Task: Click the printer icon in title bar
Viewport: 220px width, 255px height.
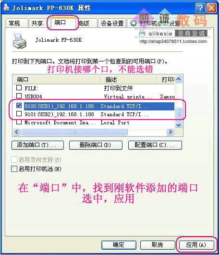Action: pyautogui.click(x=6, y=8)
